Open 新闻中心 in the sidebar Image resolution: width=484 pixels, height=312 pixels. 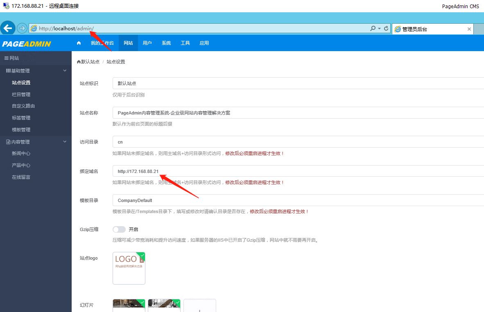click(21, 153)
